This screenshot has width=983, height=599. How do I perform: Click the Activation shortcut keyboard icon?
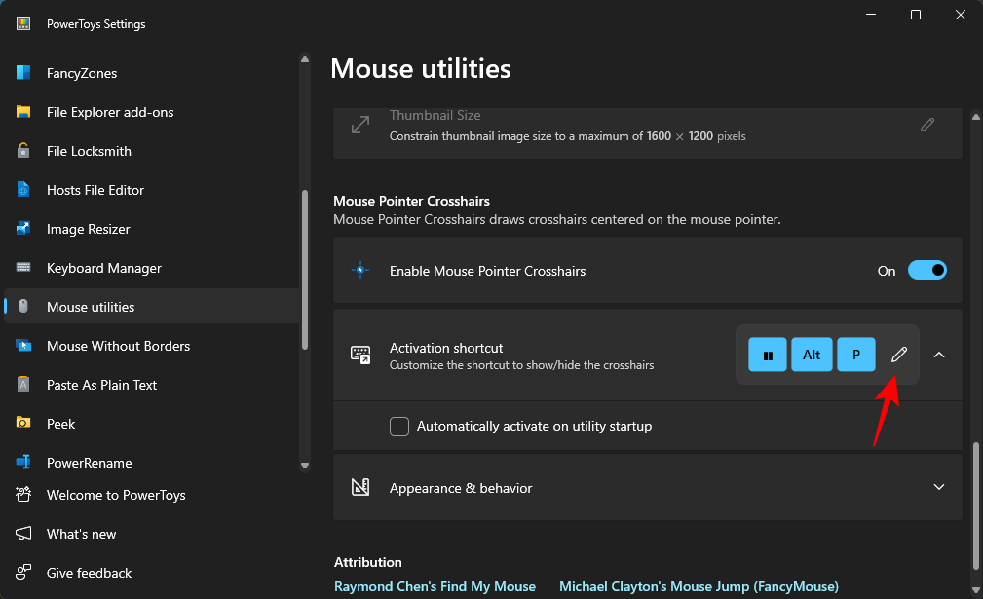coord(360,355)
